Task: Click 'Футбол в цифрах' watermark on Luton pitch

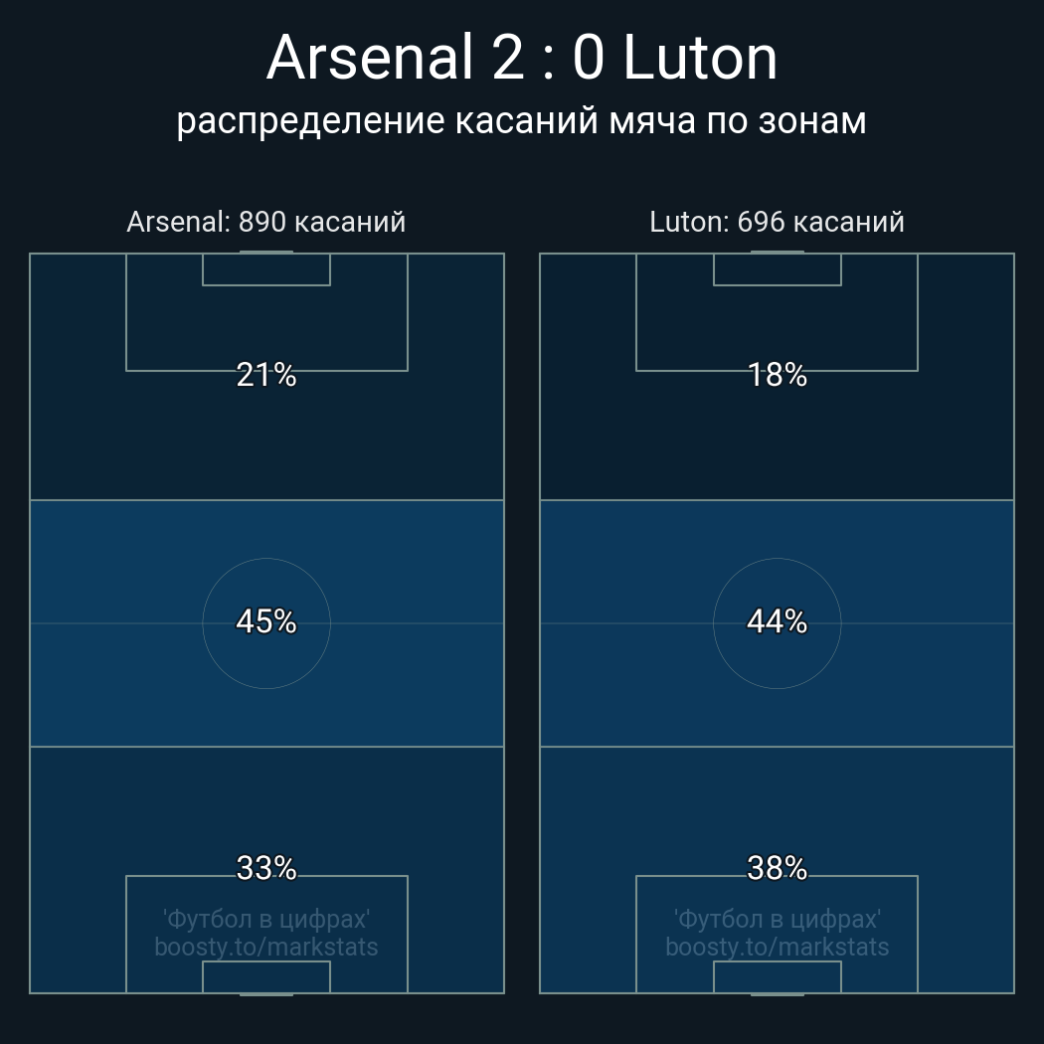Action: click(x=777, y=919)
